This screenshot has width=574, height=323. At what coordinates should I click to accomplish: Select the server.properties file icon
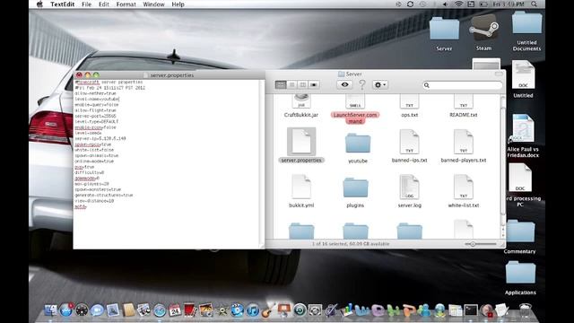coord(301,142)
